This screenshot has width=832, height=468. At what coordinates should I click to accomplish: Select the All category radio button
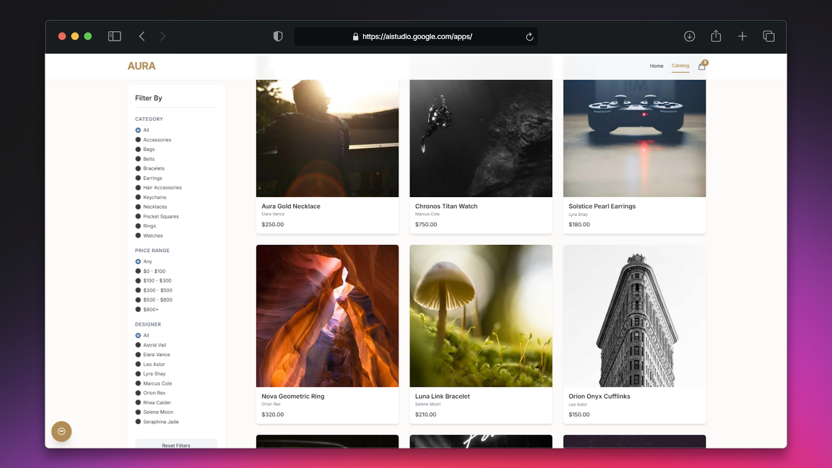[138, 130]
